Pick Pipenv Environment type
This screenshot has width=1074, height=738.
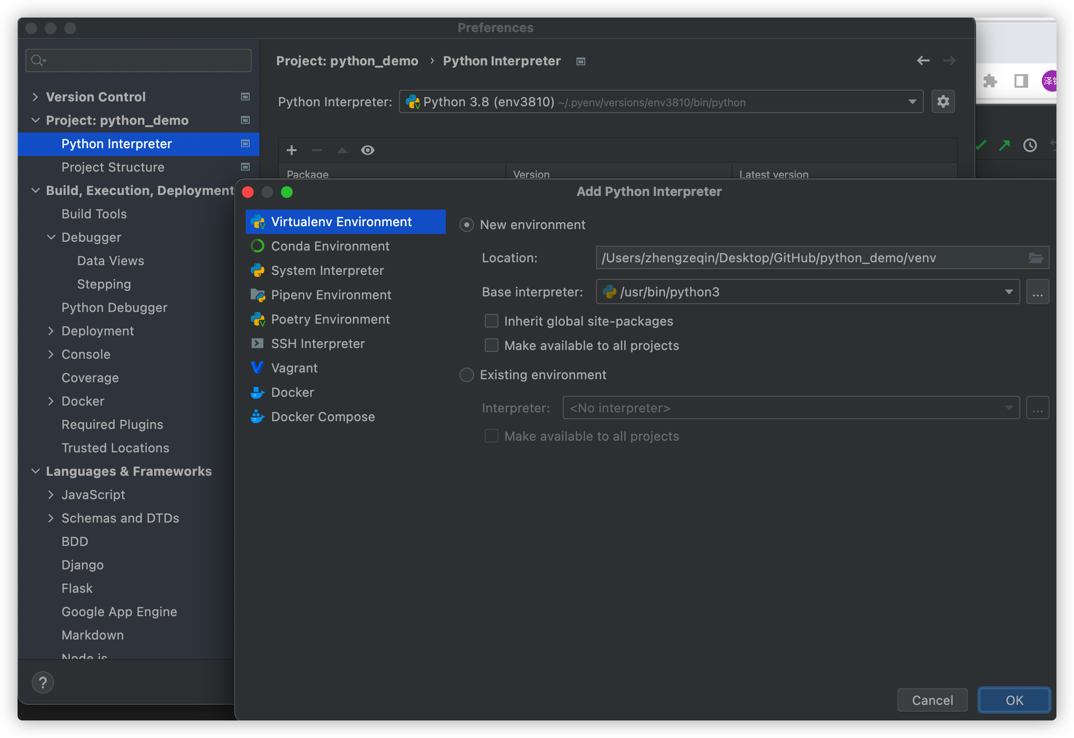(345, 295)
